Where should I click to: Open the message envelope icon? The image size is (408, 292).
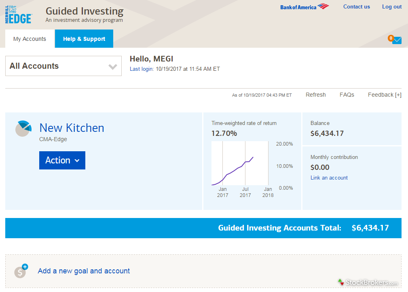pyautogui.click(x=397, y=40)
